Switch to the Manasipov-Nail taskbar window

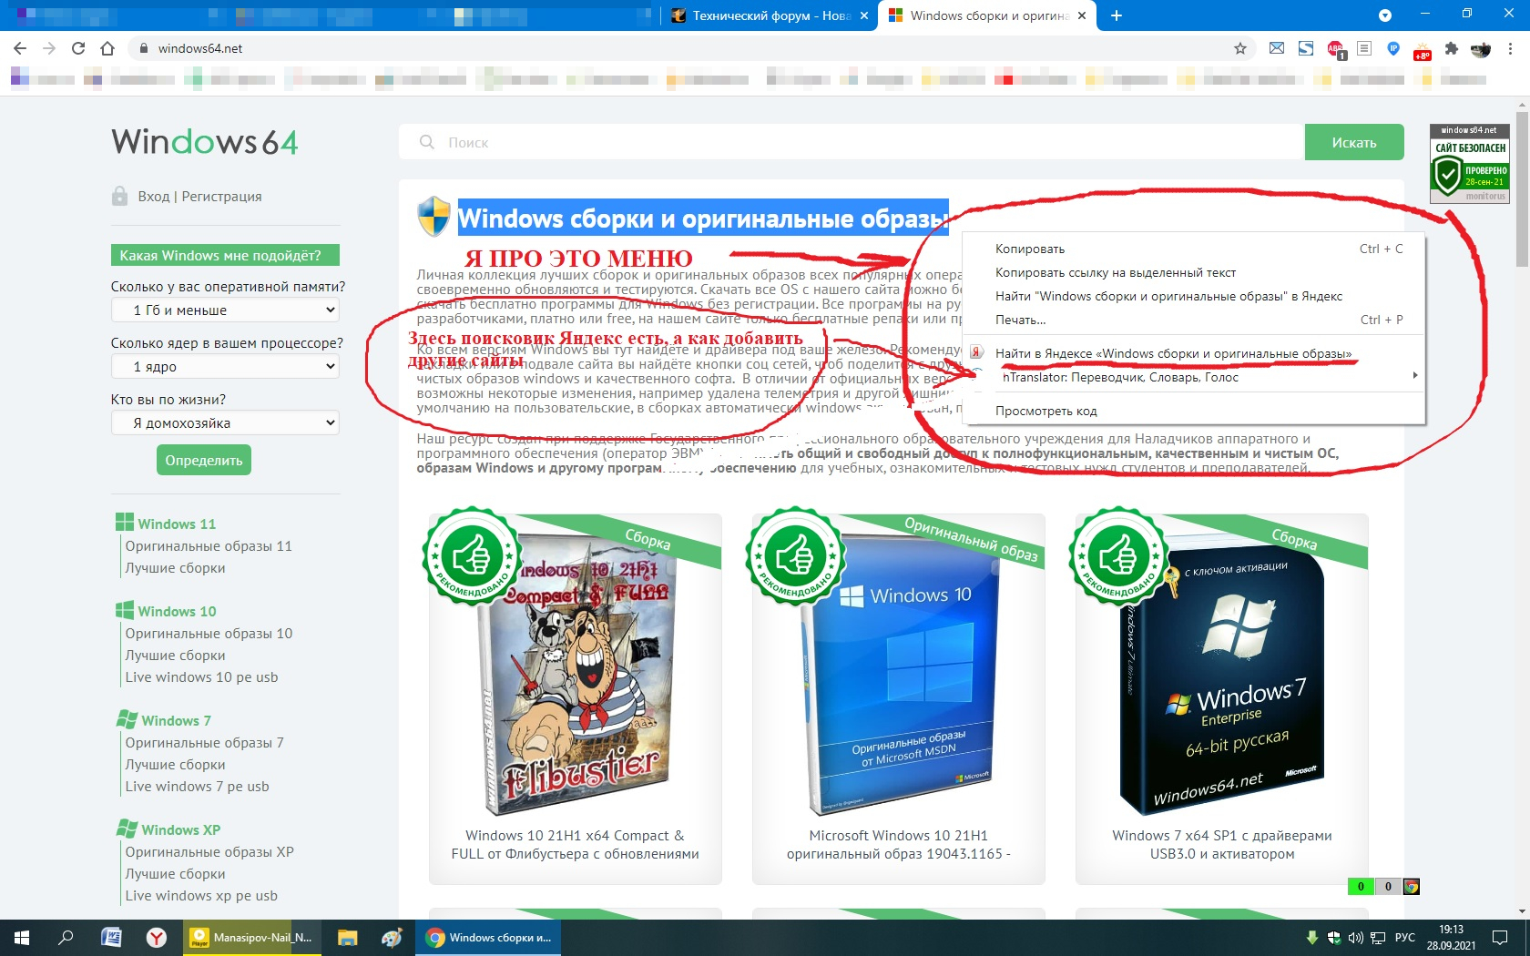252,937
